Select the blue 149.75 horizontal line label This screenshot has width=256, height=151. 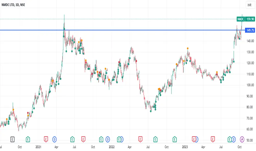tap(250, 30)
